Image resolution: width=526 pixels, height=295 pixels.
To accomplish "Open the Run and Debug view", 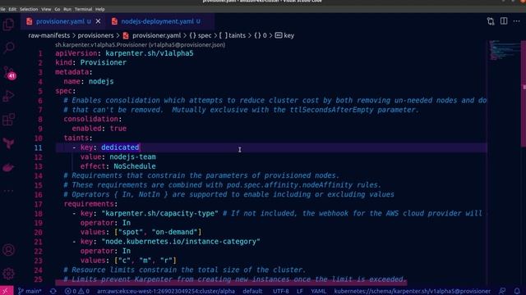I will (x=8, y=96).
